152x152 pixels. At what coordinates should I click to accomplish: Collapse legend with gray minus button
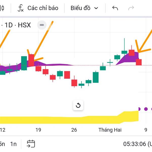point(42,25)
